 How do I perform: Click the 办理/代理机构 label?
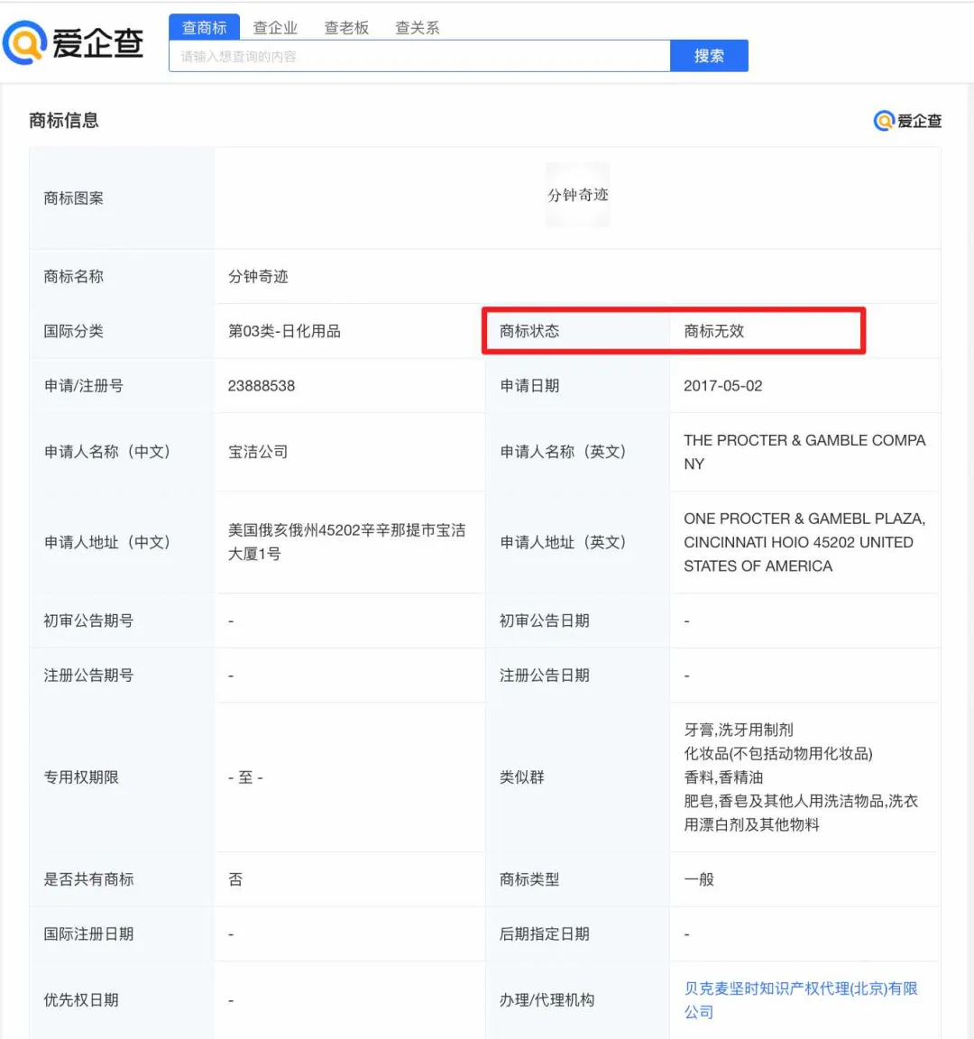547,1000
